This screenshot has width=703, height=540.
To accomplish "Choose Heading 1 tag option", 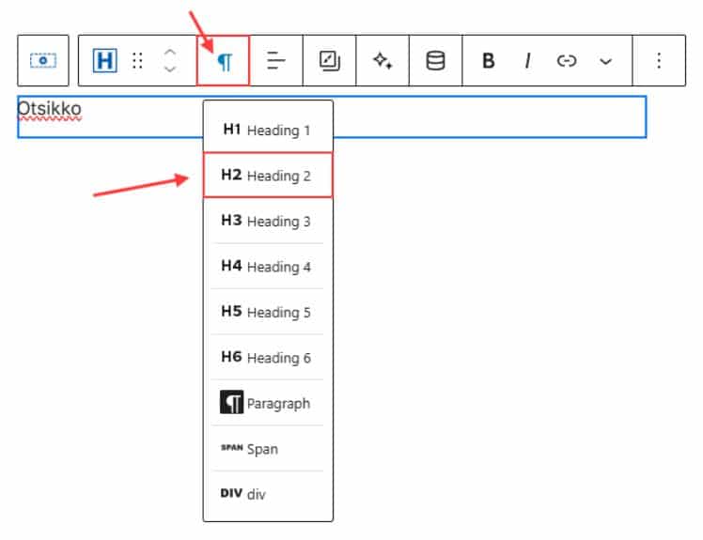I will (268, 130).
